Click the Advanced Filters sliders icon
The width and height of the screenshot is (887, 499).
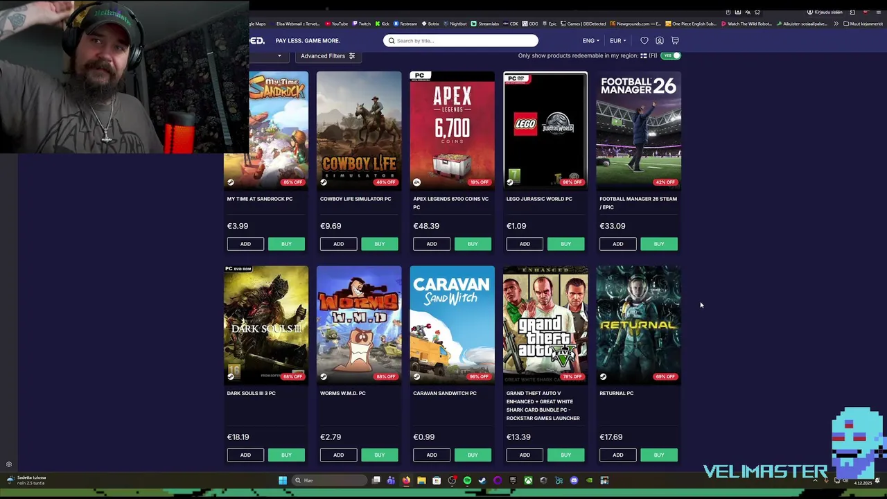pyautogui.click(x=352, y=56)
